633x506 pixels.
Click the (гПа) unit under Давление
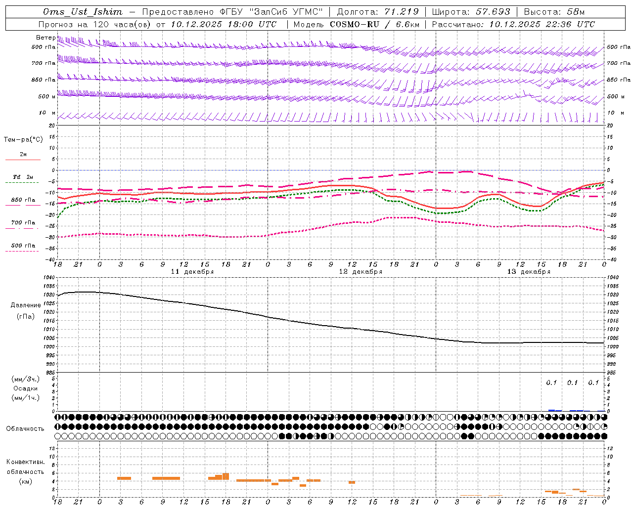(26, 316)
